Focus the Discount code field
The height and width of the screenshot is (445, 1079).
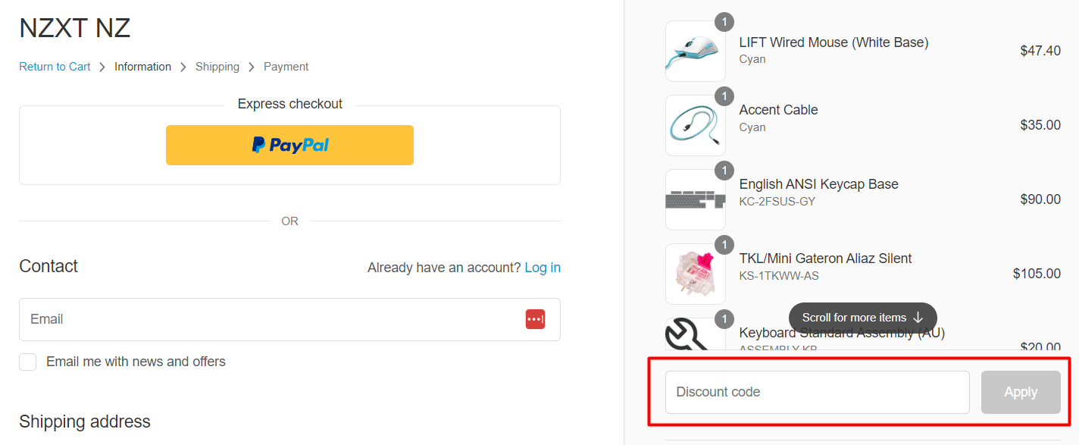817,392
